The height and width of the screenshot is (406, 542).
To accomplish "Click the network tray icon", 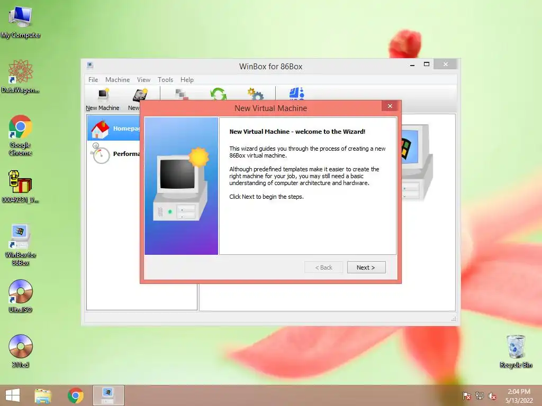I will point(480,396).
